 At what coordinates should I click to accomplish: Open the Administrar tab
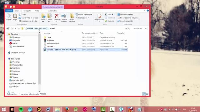tap(53, 11)
